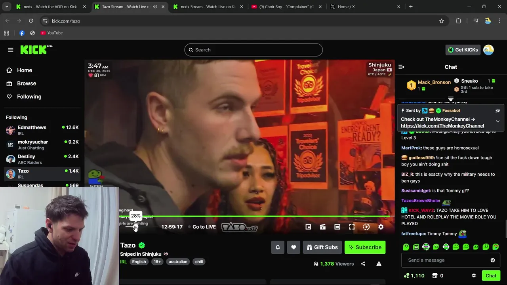Open Destiny channel in Following list
507x285 pixels.
pyautogui.click(x=42, y=159)
